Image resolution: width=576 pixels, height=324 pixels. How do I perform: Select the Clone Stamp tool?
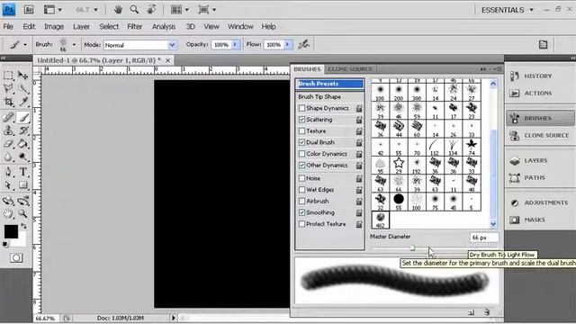[x=8, y=130]
